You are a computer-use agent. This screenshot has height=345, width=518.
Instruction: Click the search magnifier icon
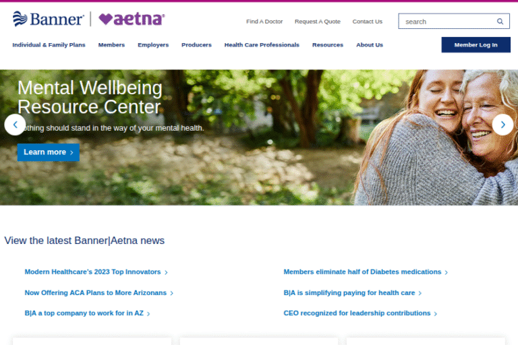(x=500, y=22)
